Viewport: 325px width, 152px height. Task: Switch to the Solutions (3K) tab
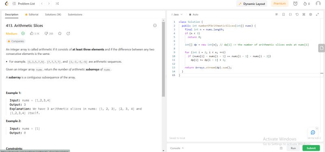pyautogui.click(x=53, y=15)
